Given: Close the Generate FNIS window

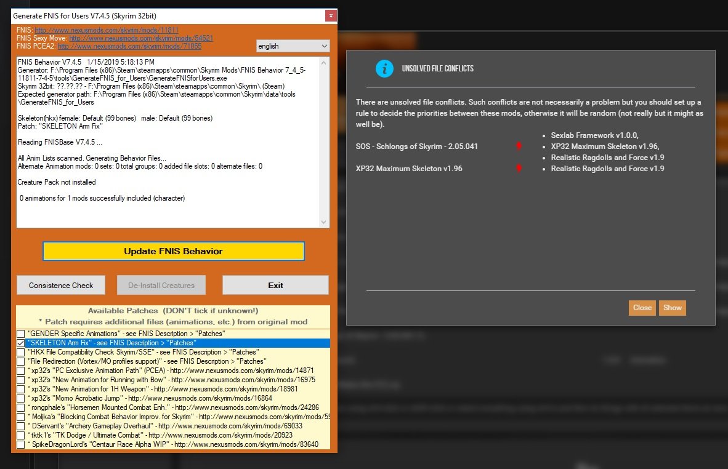Looking at the screenshot, I should pyautogui.click(x=331, y=16).
